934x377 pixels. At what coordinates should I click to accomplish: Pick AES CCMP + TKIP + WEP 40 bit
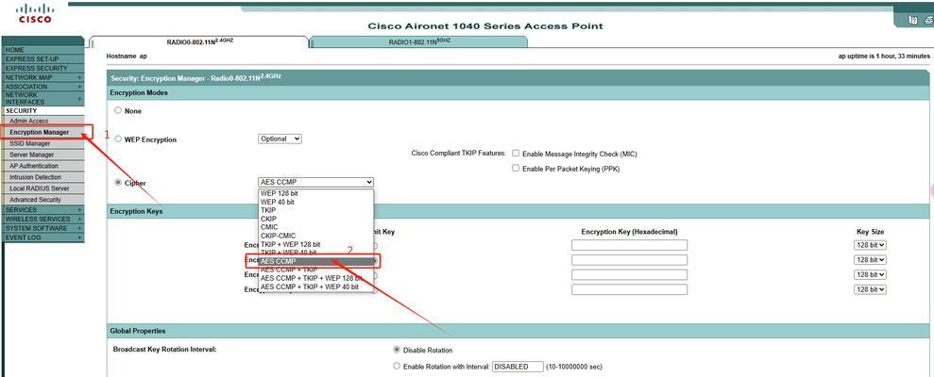point(315,287)
